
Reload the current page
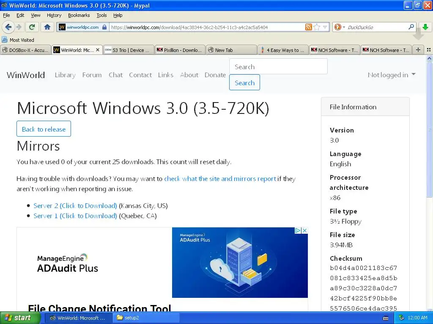pos(32,27)
